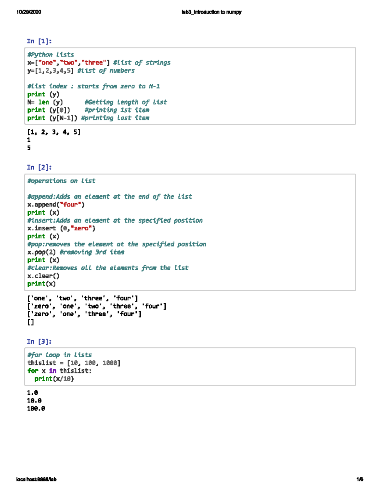Click the 'In [3]:' cell prompt
379x491 pixels.
[x=39, y=341]
